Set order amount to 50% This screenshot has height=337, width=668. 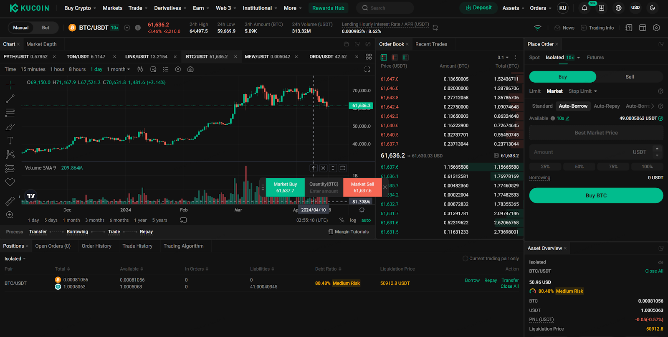(579, 167)
